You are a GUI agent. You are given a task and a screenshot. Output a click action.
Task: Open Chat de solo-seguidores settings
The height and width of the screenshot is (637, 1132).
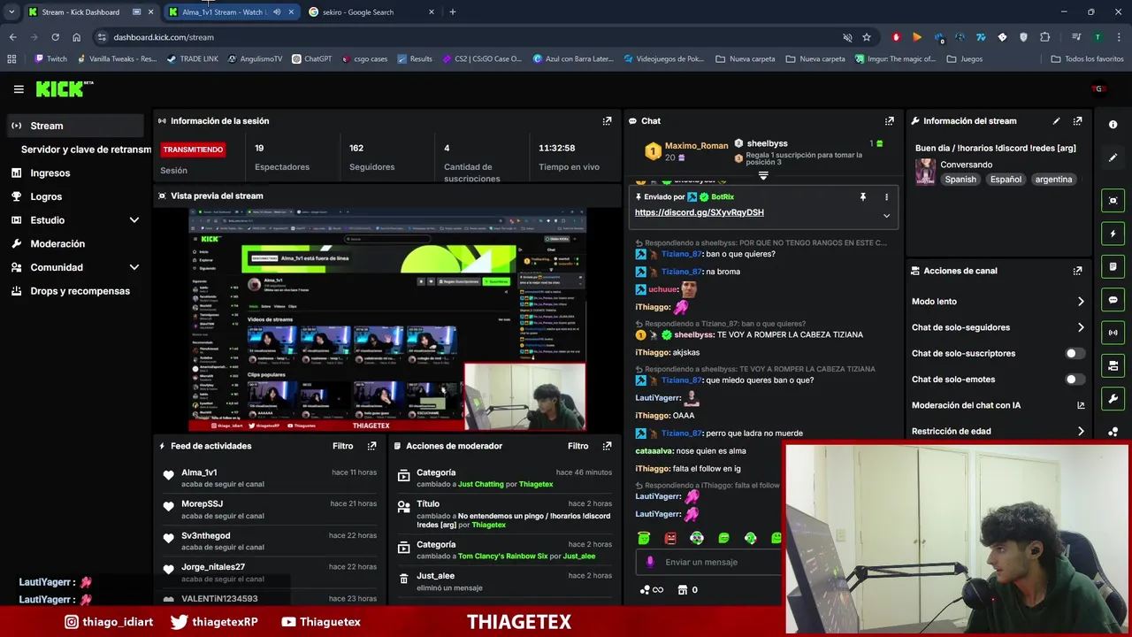click(x=998, y=327)
